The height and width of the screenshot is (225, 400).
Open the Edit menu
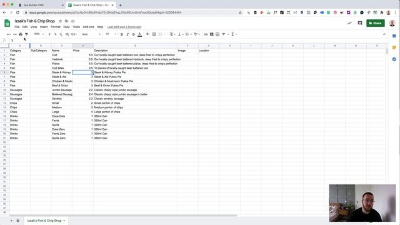(x=25, y=27)
